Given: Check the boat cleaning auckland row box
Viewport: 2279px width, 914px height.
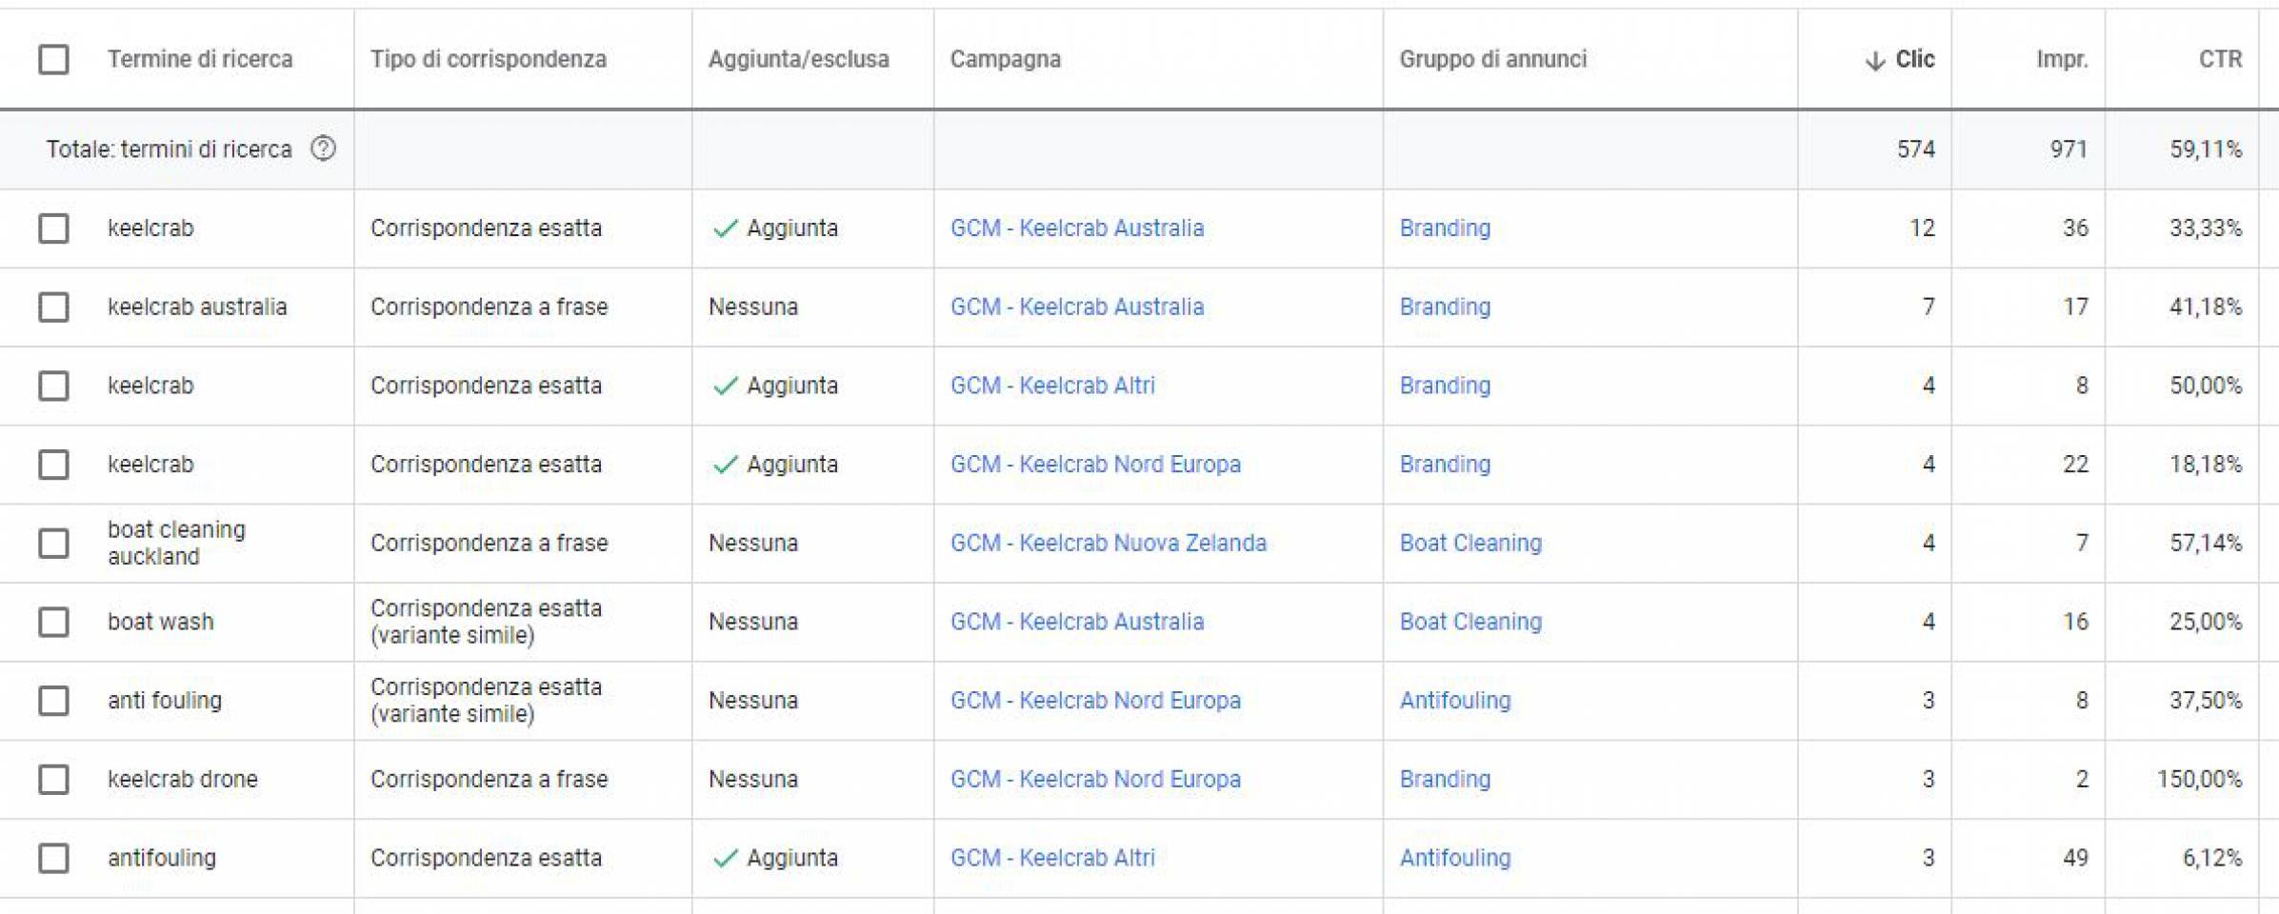Looking at the screenshot, I should coord(53,543).
